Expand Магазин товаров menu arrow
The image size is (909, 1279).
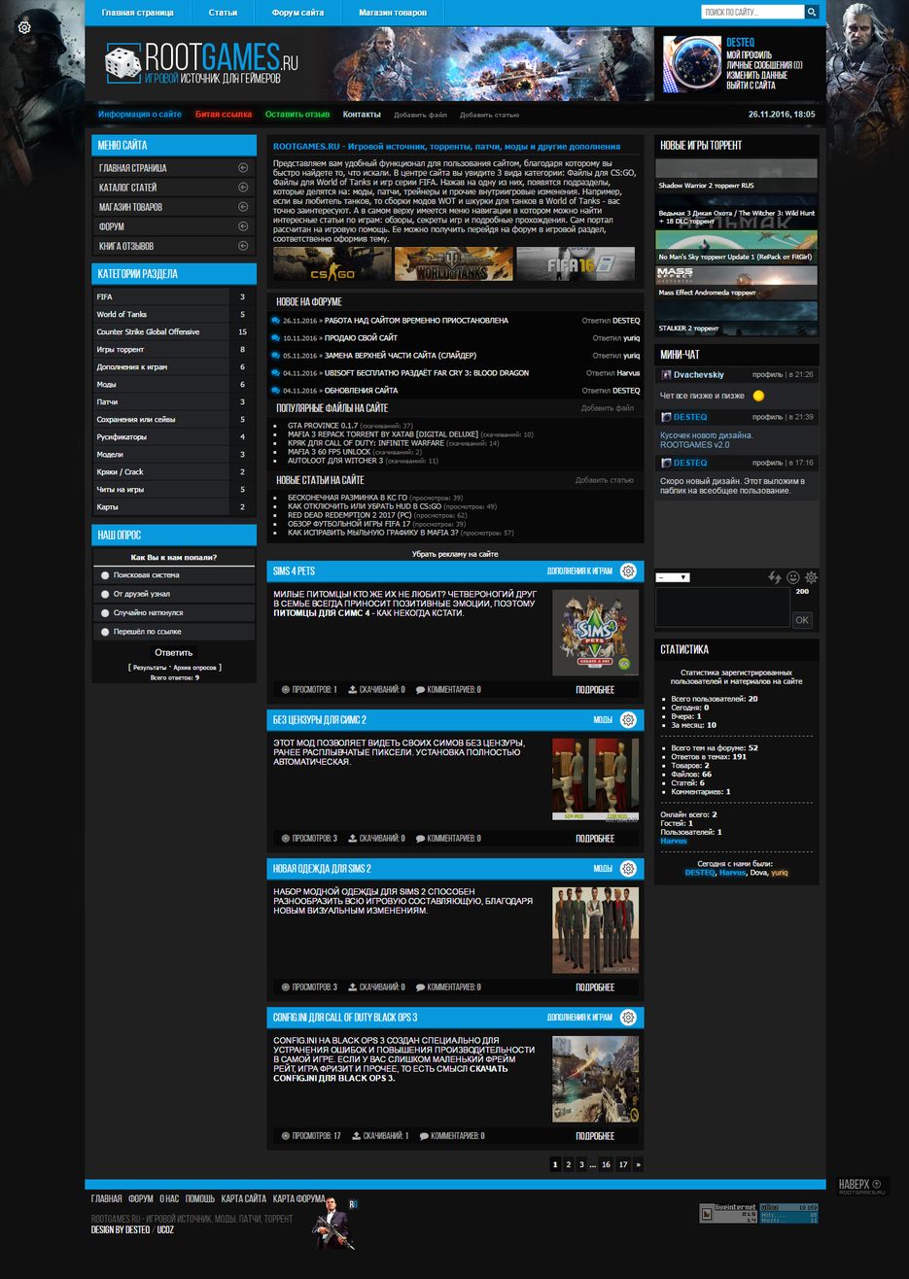click(x=243, y=207)
